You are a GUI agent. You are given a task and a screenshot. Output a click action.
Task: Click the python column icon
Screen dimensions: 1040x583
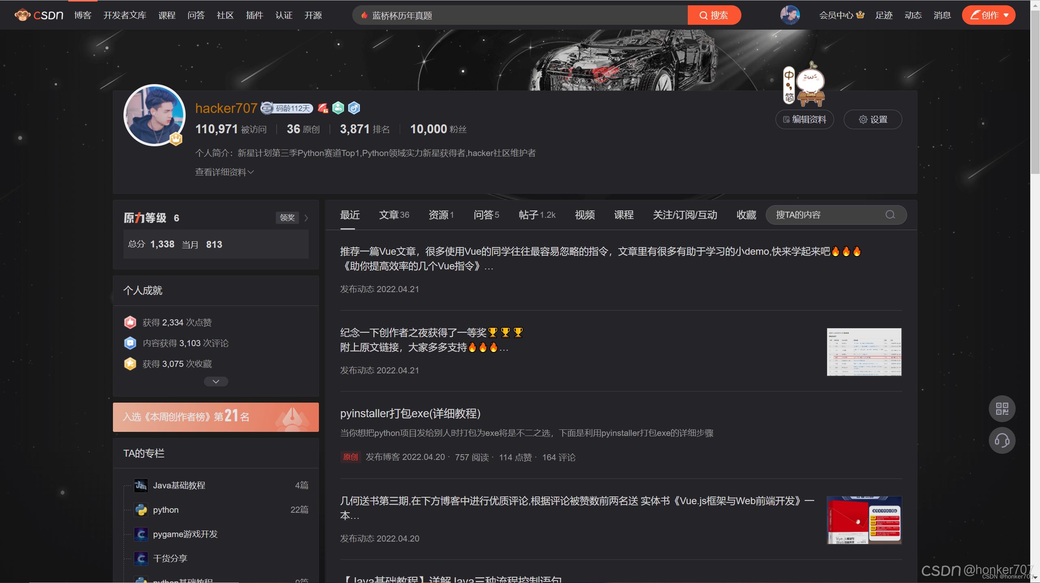coord(141,510)
